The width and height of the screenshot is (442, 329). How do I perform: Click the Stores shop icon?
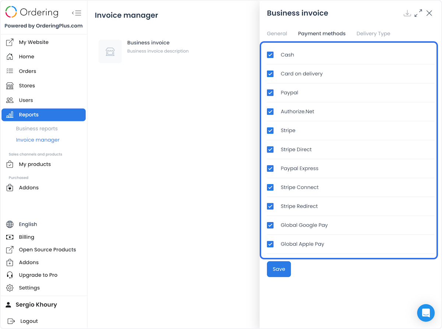(10, 86)
